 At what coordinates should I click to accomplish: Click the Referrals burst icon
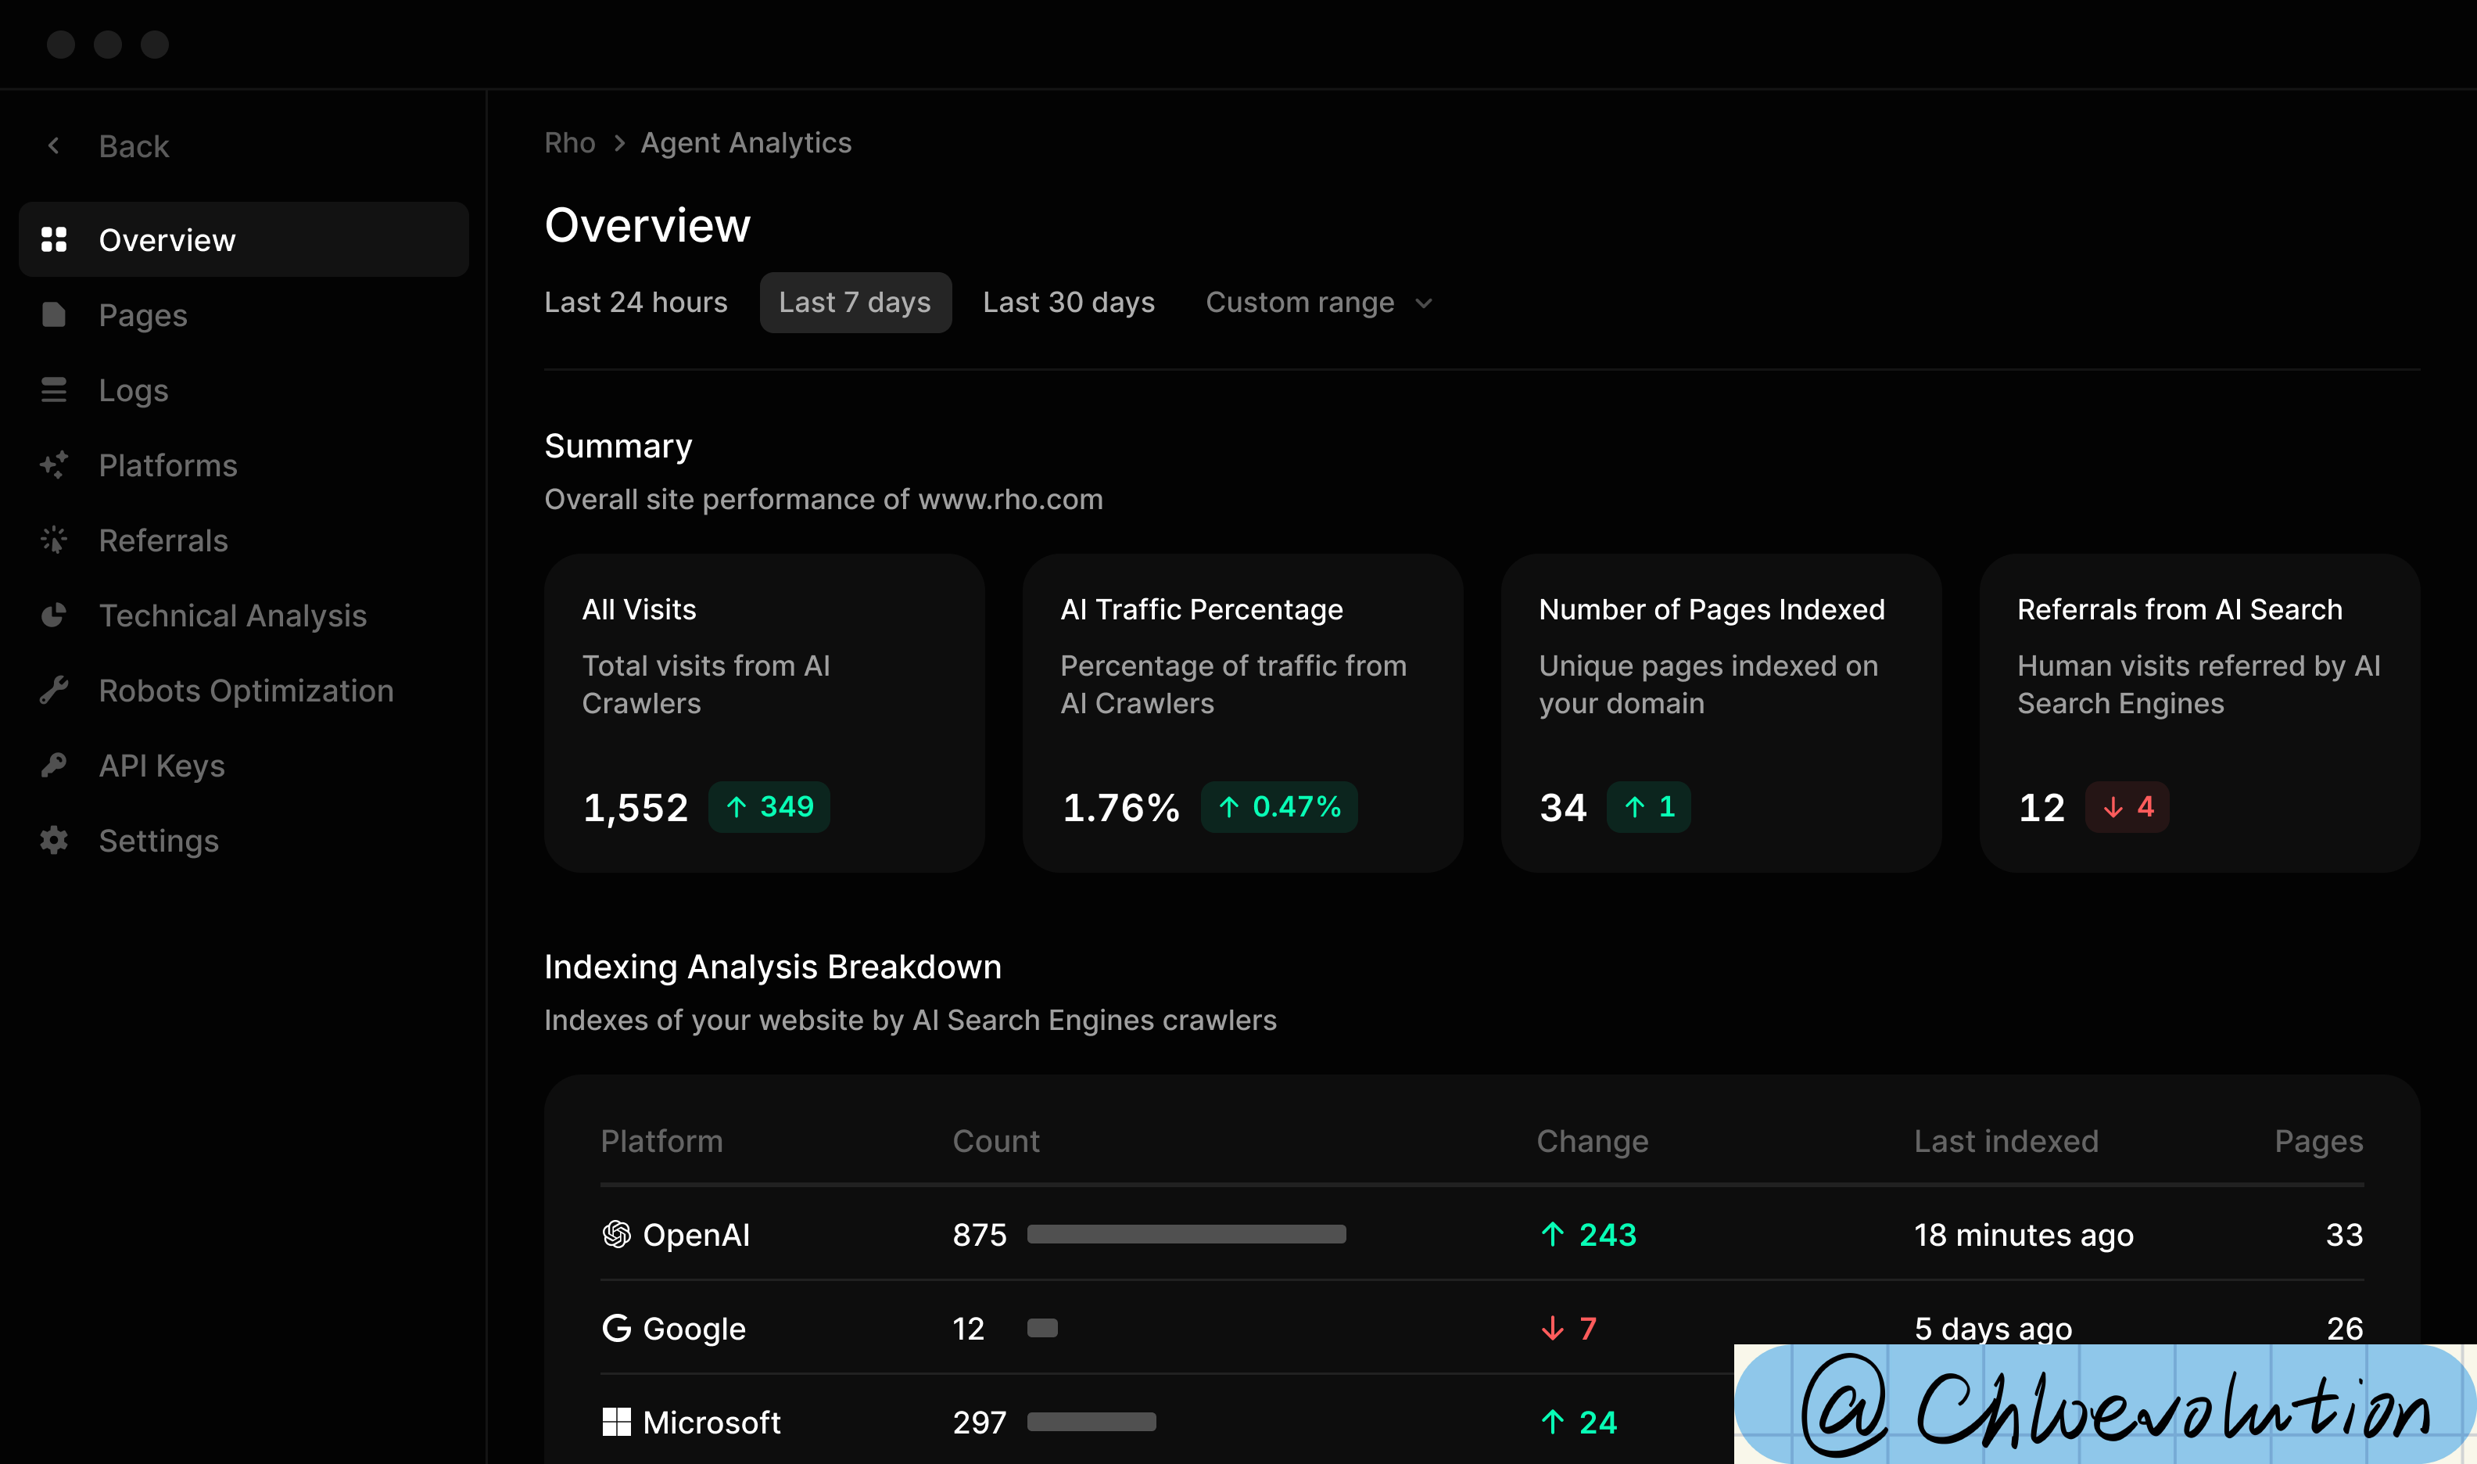click(x=53, y=540)
